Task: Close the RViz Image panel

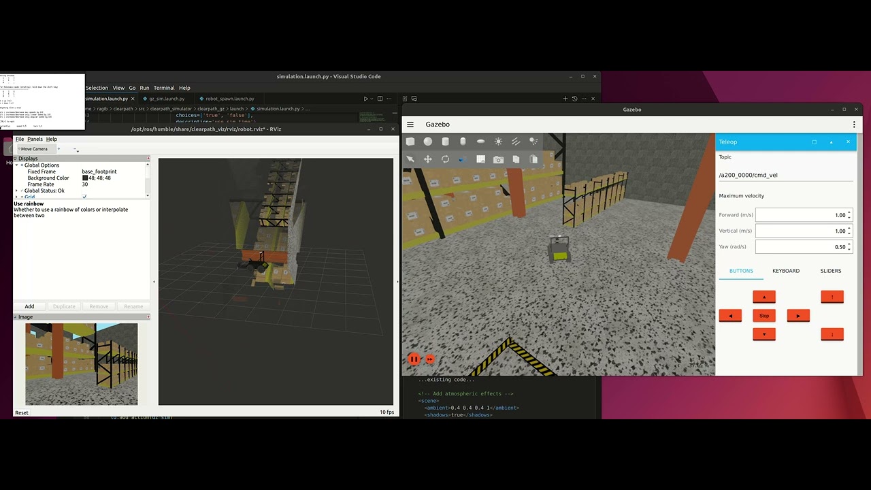Action: (x=148, y=317)
